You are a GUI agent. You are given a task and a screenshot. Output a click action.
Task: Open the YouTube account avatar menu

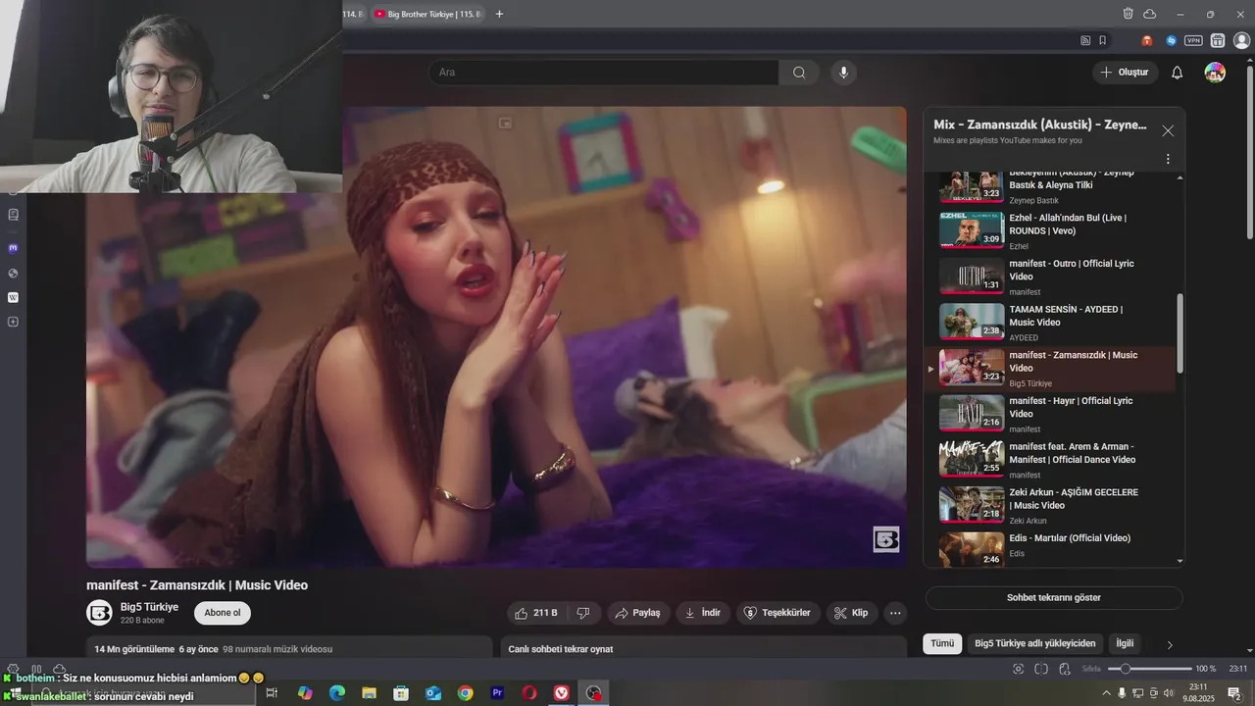point(1215,73)
